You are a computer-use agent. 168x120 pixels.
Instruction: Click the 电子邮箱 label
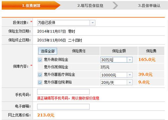click(23, 106)
